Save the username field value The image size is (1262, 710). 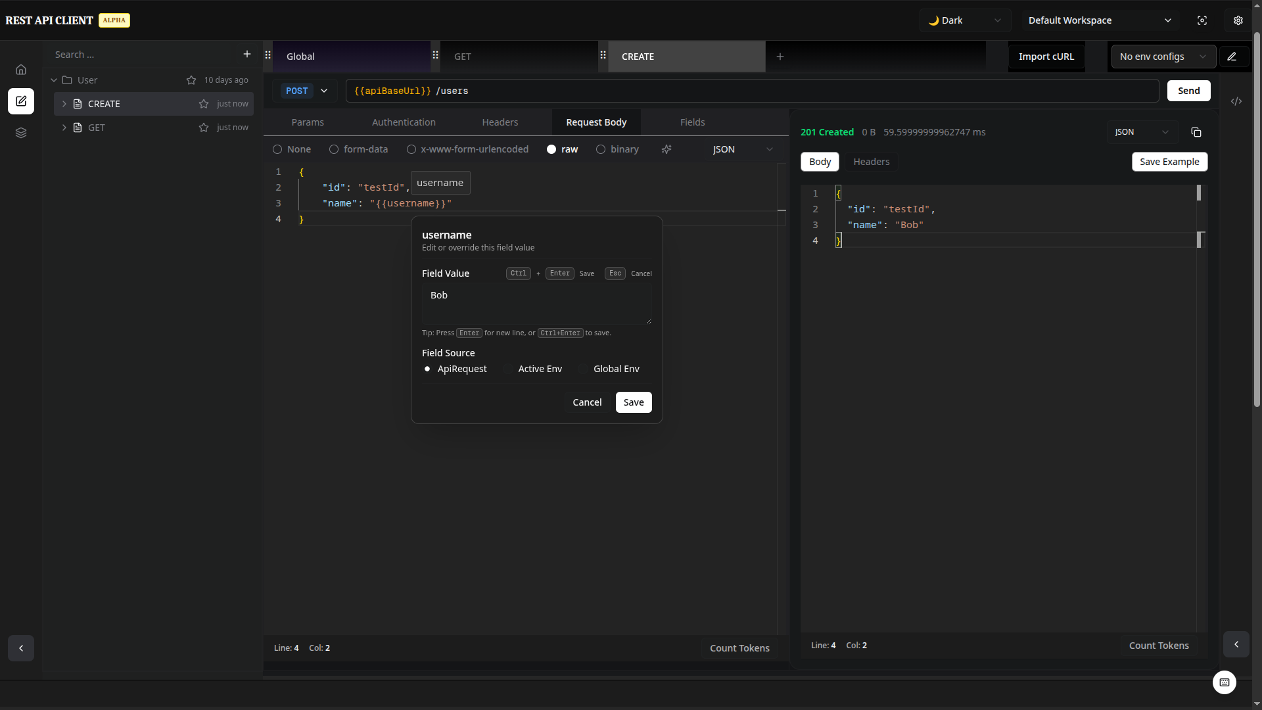coord(633,402)
